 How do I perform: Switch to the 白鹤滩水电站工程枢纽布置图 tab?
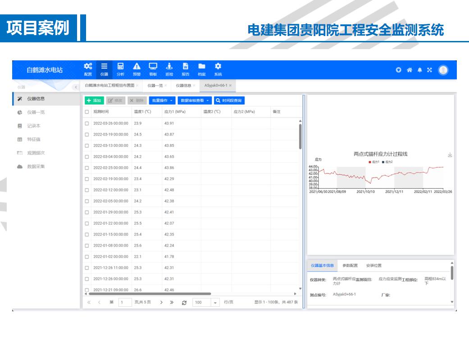coord(109,86)
